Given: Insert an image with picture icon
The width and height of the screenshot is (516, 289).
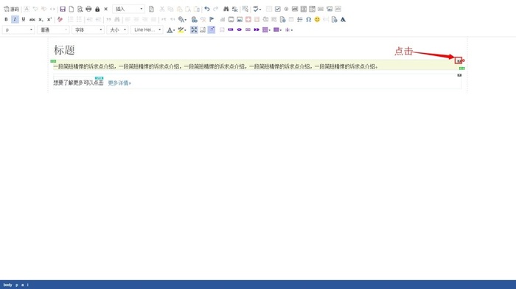Looking at the screenshot, I should (240, 19).
